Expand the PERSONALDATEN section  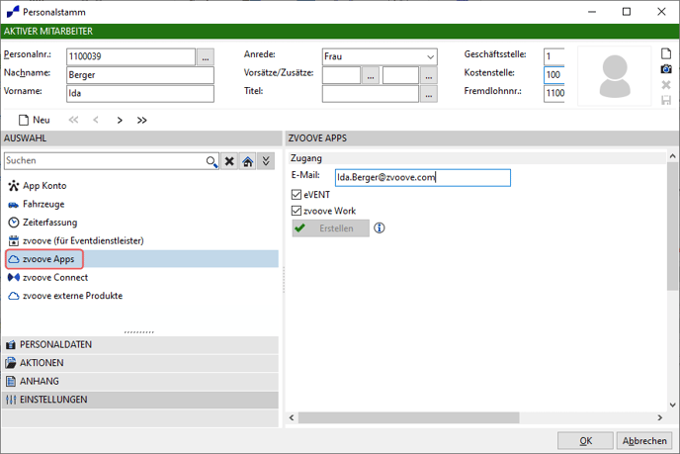coord(140,344)
